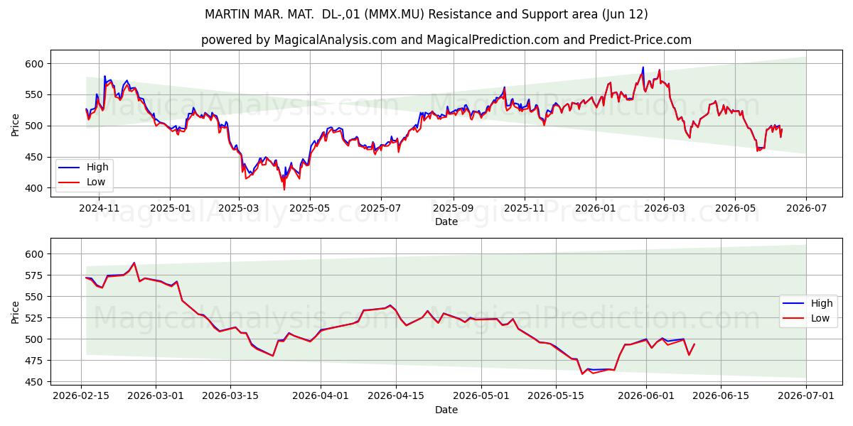Click the 'Date' axis title under the upper chart
Image resolution: width=853 pixels, height=426 pixels.
click(446, 222)
